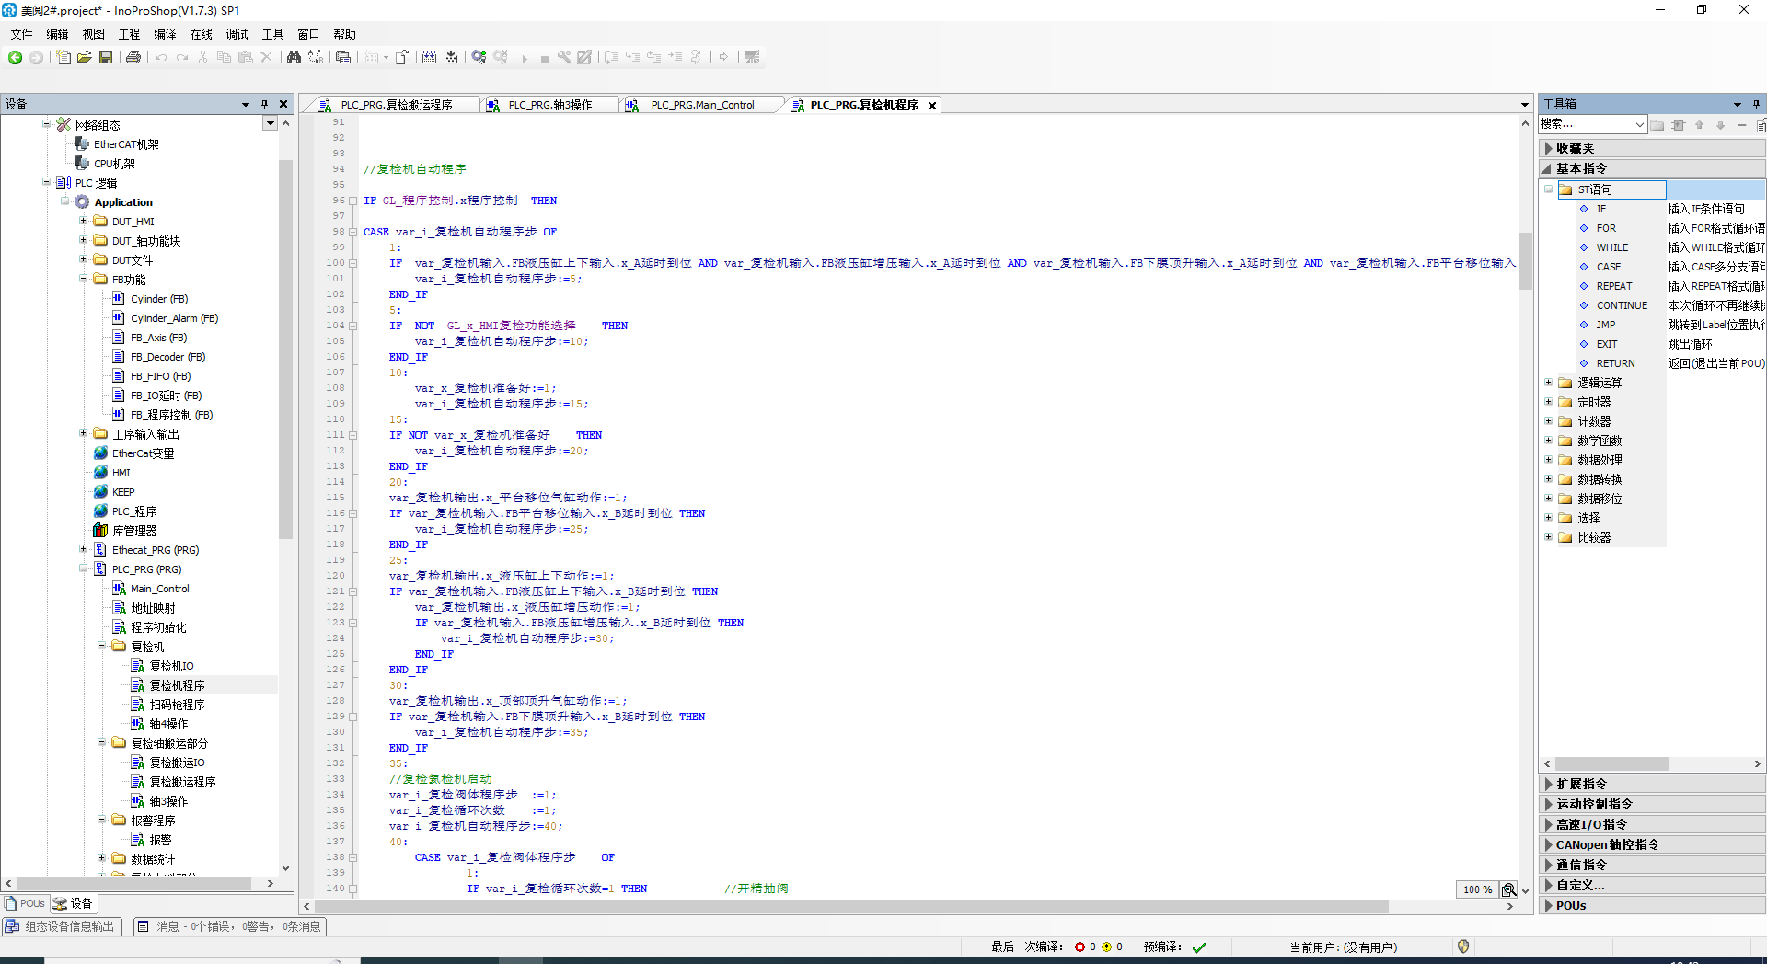Print using the printer toolbar icon
Viewport: 1767px width, 964px height.
tap(133, 57)
